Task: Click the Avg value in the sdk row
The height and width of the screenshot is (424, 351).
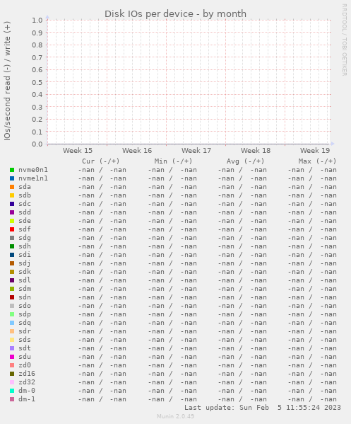Action: [242, 272]
